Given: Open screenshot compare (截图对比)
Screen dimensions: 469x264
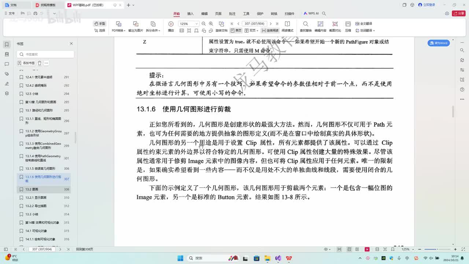Looking at the screenshot, I should [x=335, y=26].
